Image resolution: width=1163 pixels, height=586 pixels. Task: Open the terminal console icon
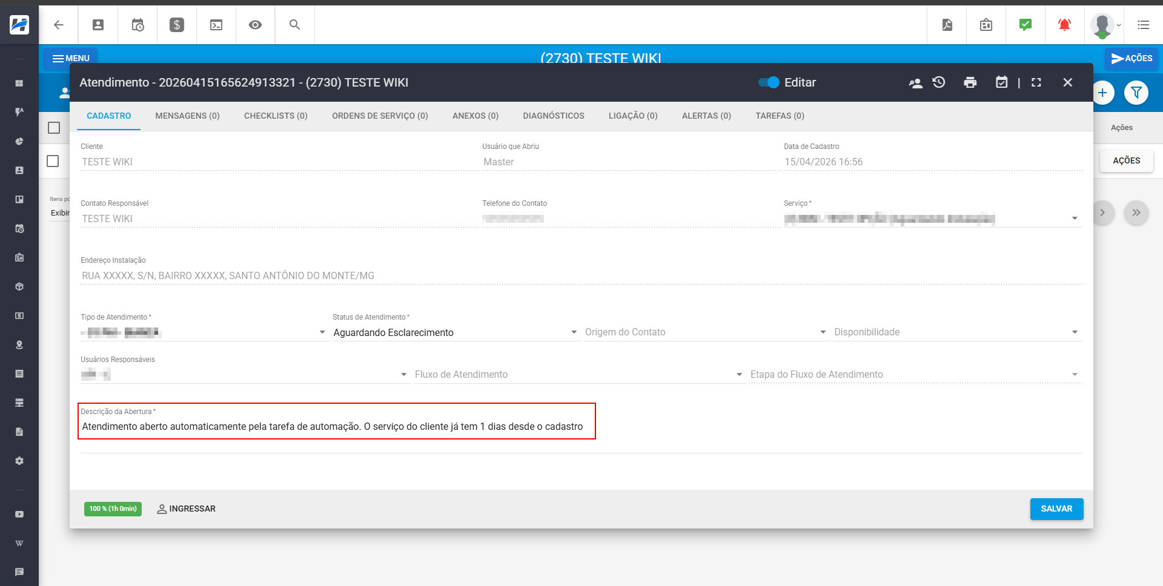click(216, 25)
